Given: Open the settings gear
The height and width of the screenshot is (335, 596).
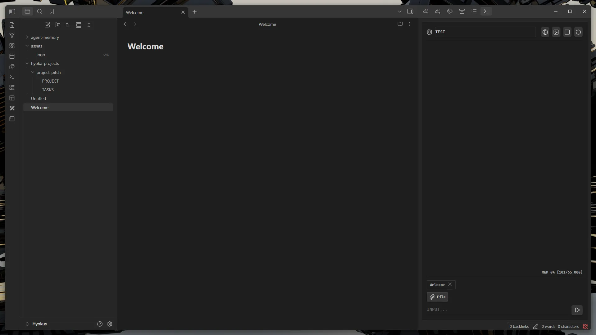Looking at the screenshot, I should tap(110, 324).
